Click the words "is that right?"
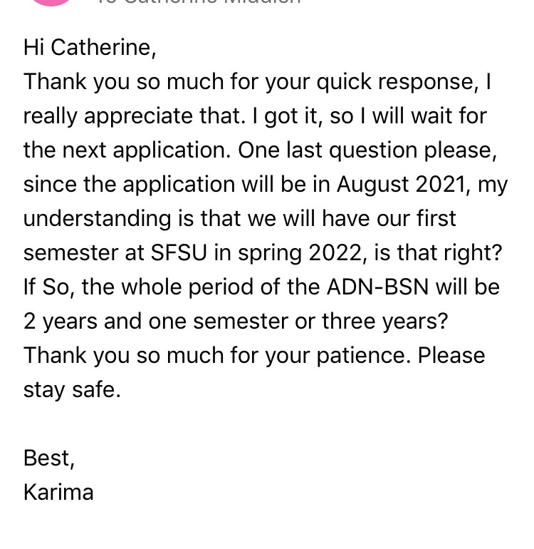Image resolution: width=534 pixels, height=549 pixels. click(x=438, y=254)
